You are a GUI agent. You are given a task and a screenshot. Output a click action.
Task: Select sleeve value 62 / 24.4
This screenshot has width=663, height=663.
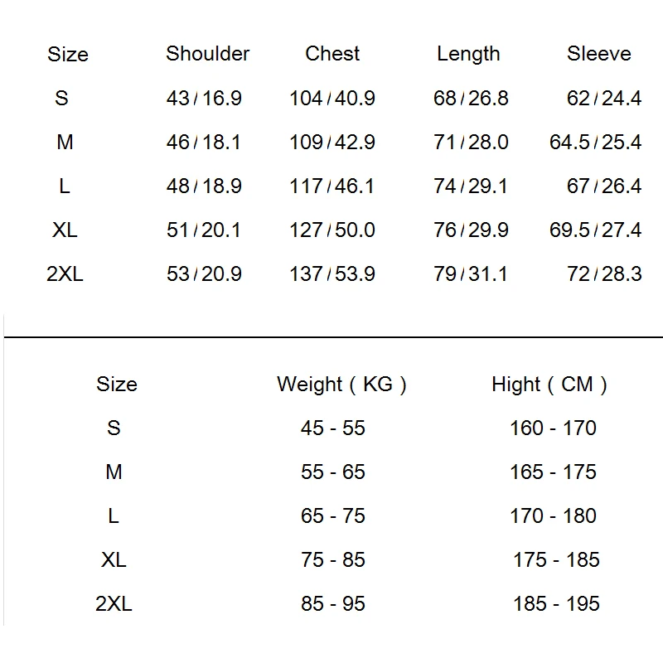603,99
